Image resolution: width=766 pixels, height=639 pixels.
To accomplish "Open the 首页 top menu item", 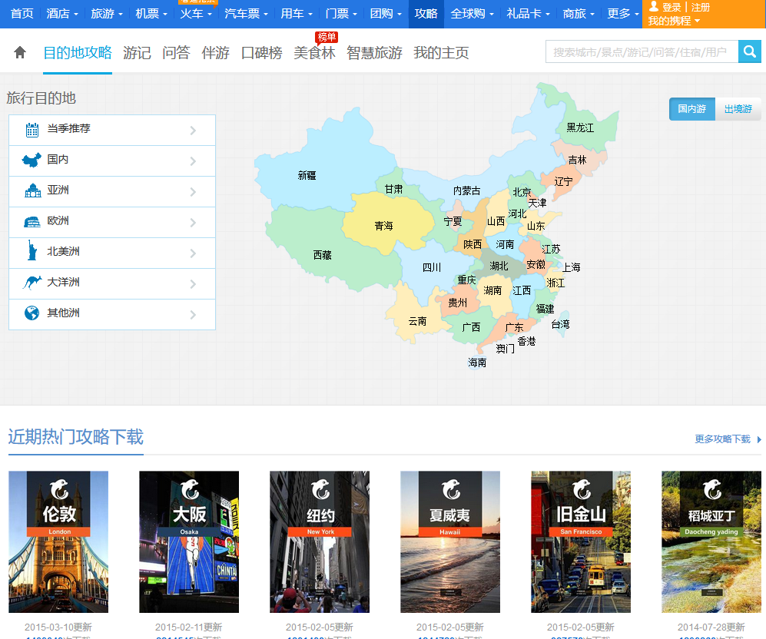I will coord(22,14).
